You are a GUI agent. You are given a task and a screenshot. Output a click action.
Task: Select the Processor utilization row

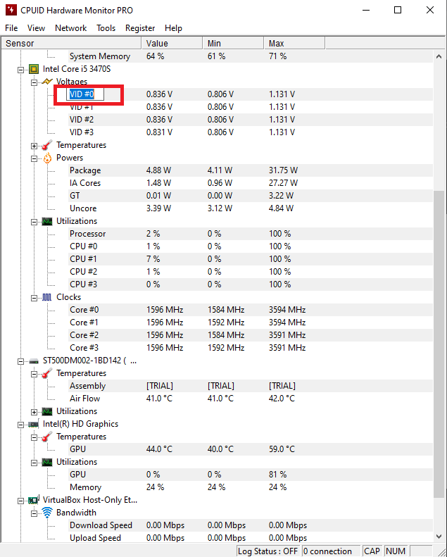pyautogui.click(x=251, y=234)
